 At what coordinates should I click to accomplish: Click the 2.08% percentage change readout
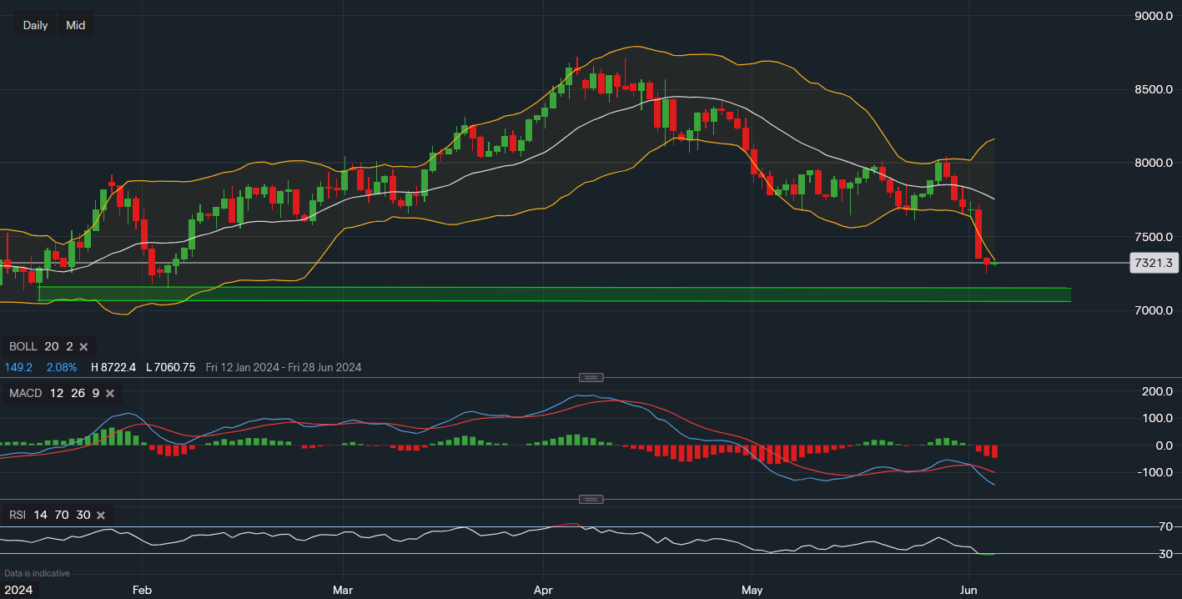point(62,367)
